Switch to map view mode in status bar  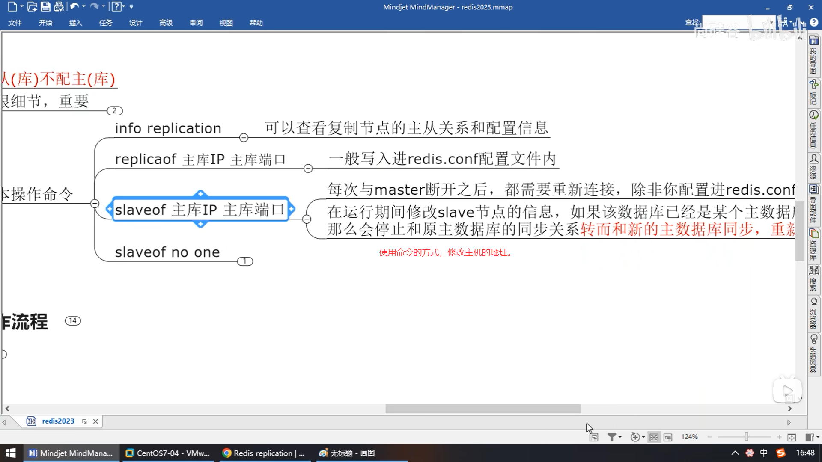[654, 437]
